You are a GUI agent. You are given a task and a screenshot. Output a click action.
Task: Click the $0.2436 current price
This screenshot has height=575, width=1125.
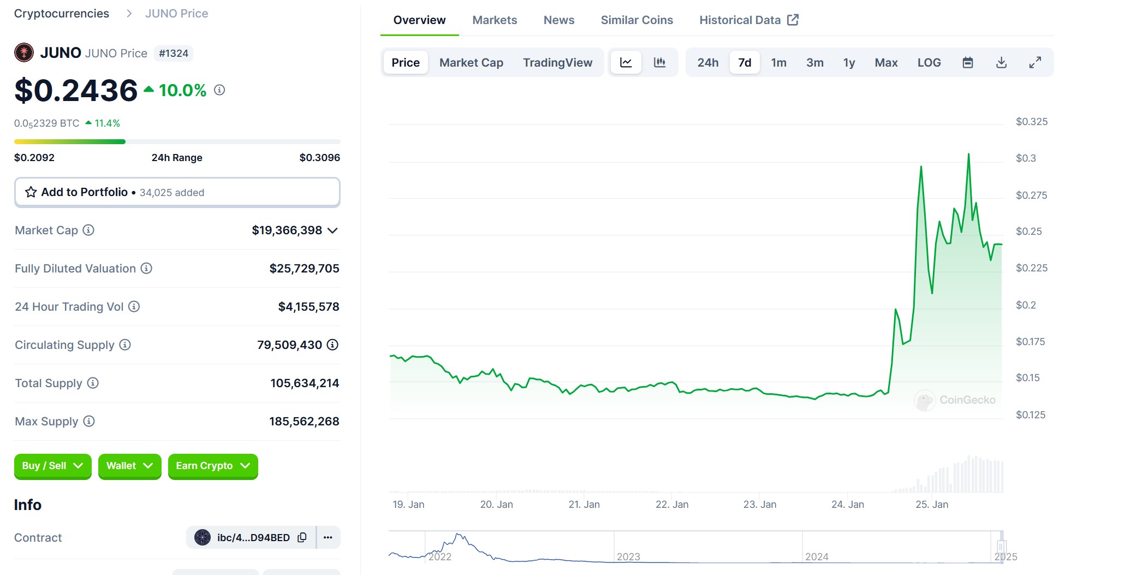(x=76, y=90)
